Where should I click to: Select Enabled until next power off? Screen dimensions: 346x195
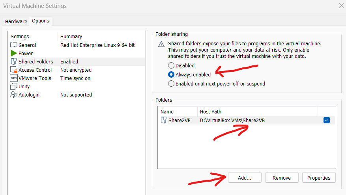pos(171,84)
